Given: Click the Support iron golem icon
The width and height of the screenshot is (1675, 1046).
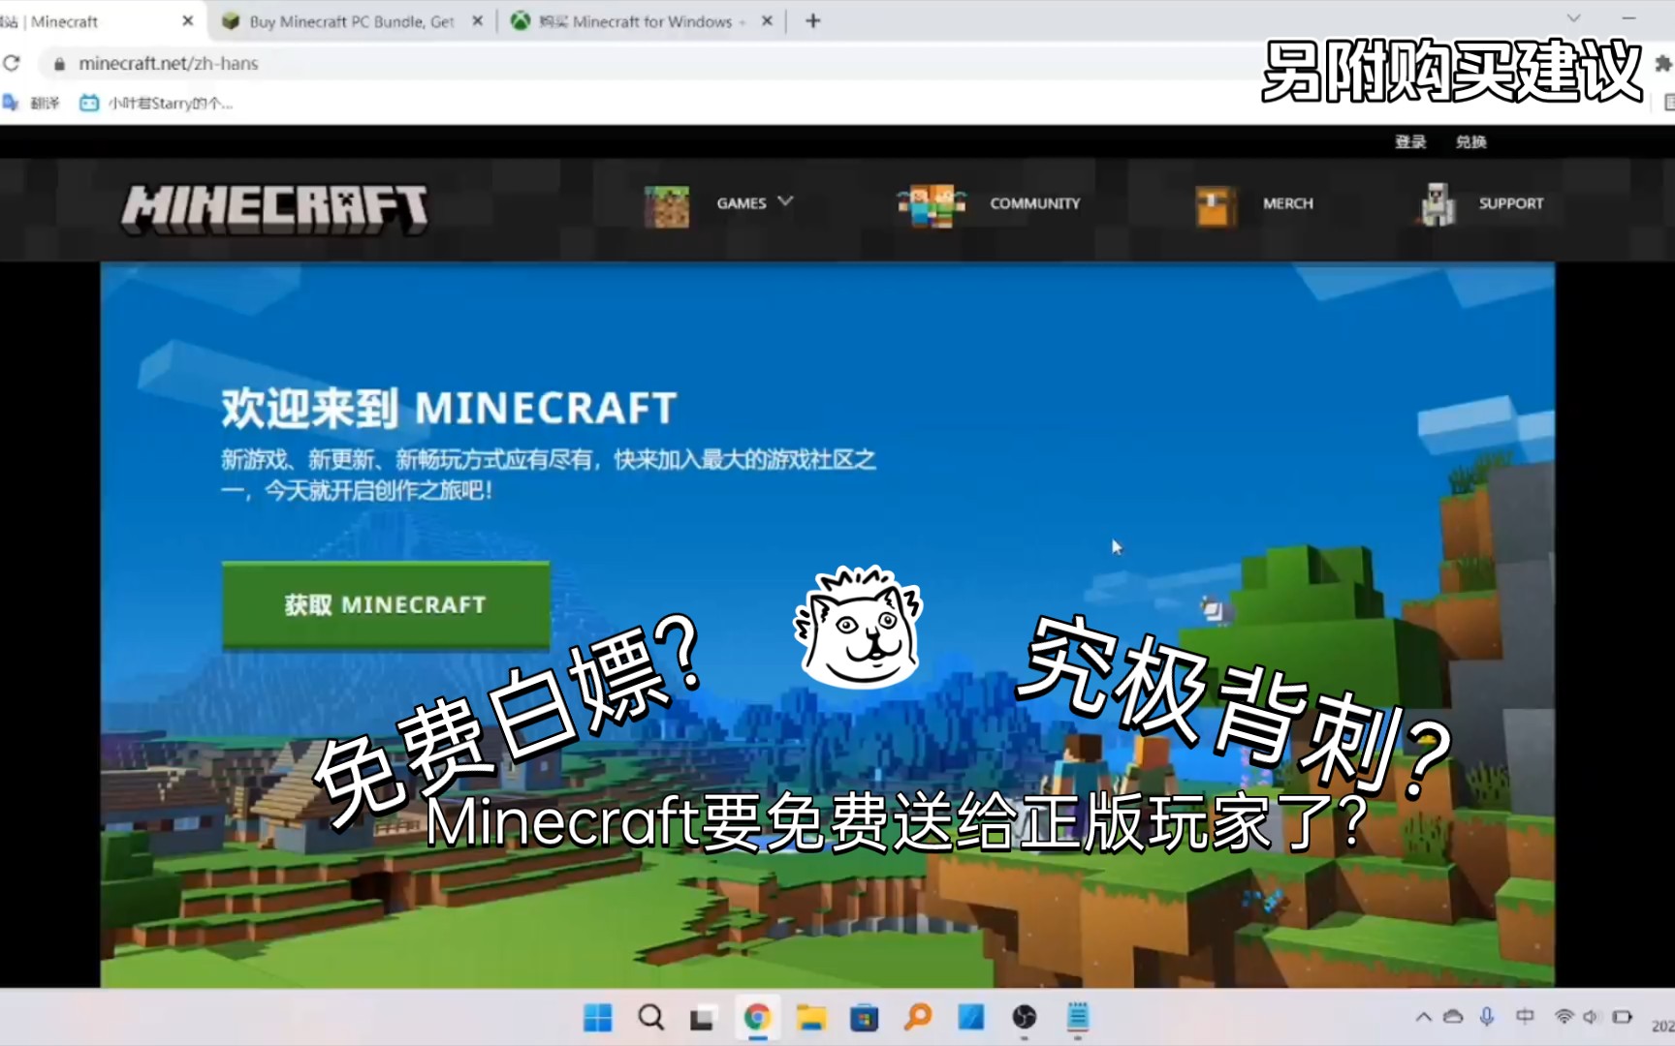Looking at the screenshot, I should click(x=1438, y=204).
